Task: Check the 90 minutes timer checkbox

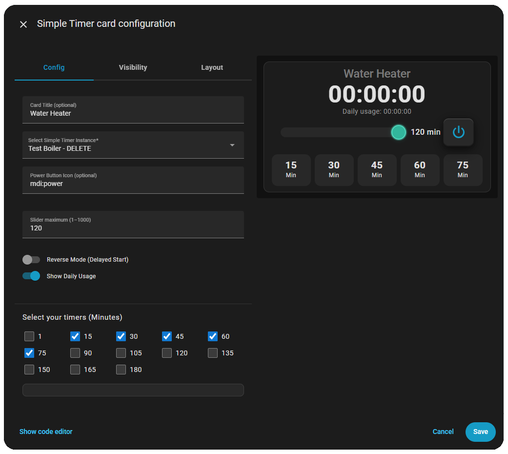Action: pos(75,353)
